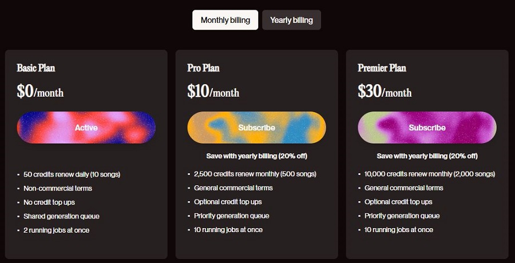Click the $10/month price
This screenshot has width=515, height=263.
tap(213, 91)
